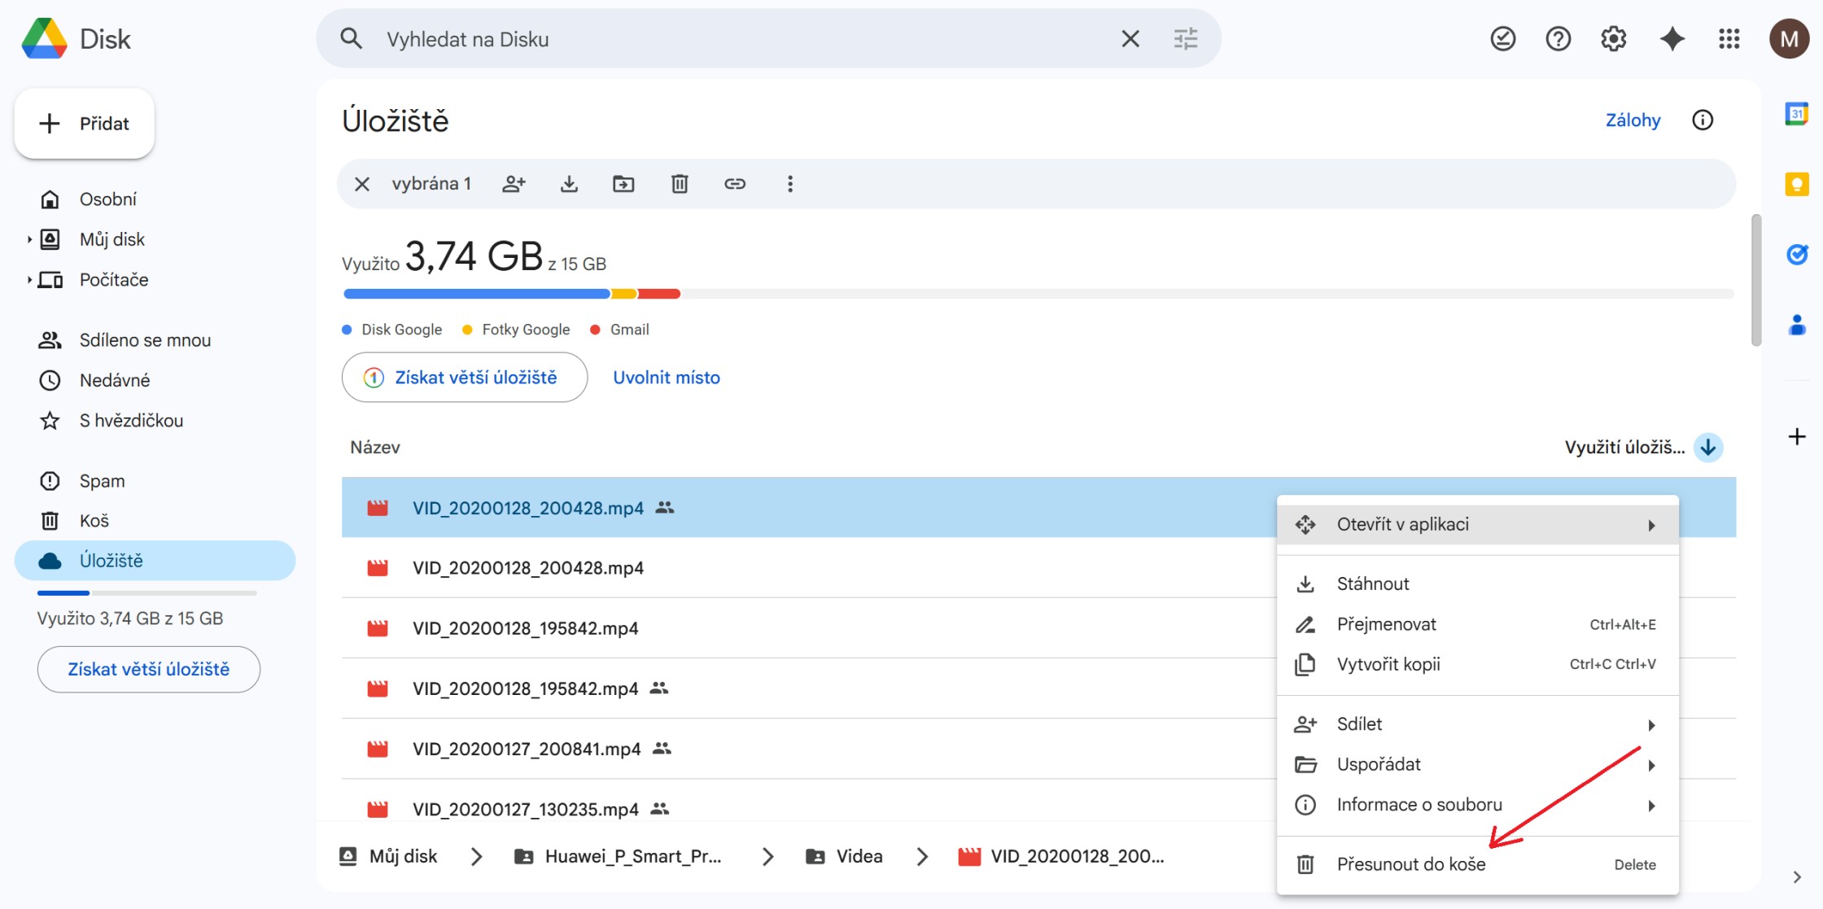The width and height of the screenshot is (1823, 909).
Task: Open Google Calendar side panel icon
Action: coord(1796,114)
